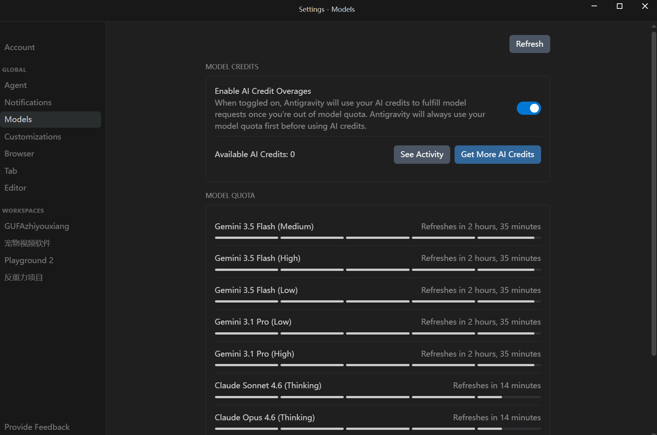Open See Activity
This screenshot has height=435, width=657.
click(421, 155)
